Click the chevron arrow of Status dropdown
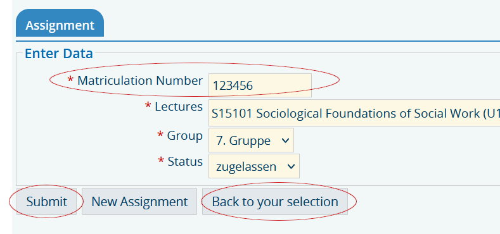The width and height of the screenshot is (500, 234). point(291,166)
